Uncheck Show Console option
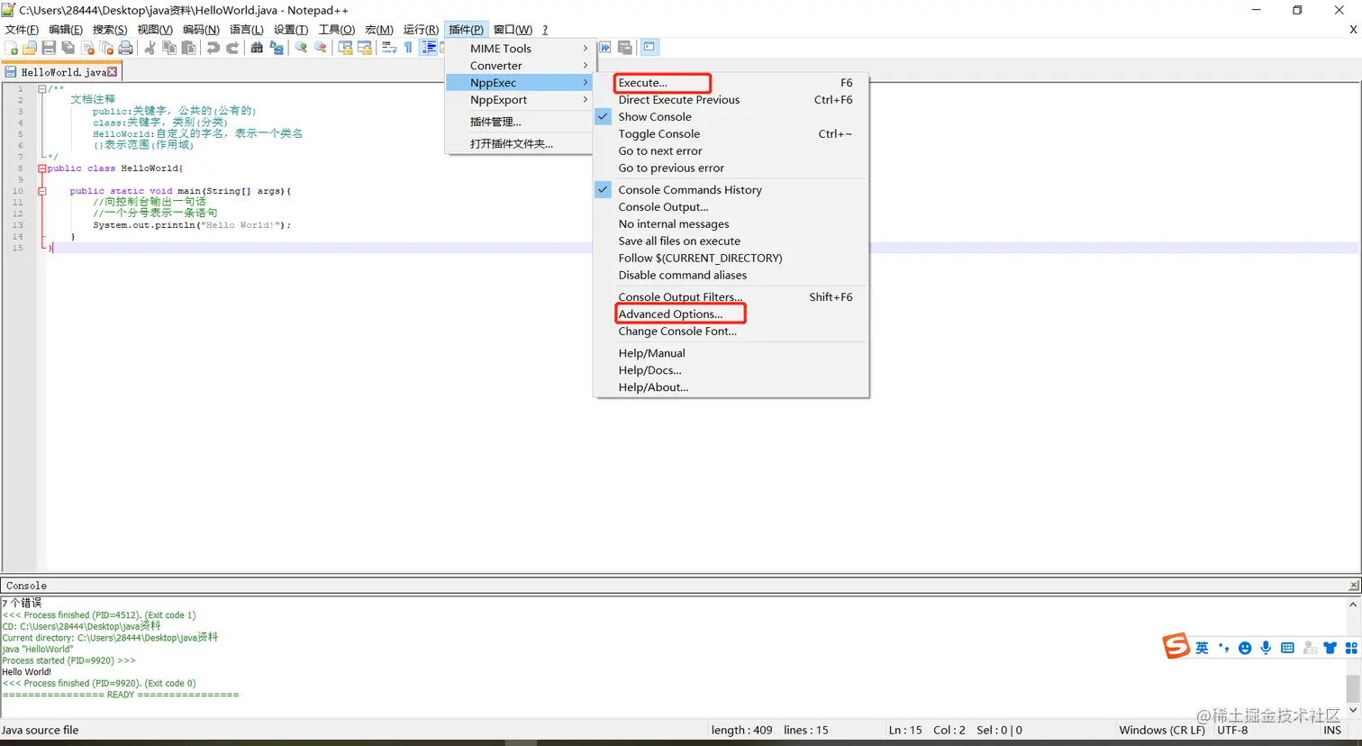 731,116
